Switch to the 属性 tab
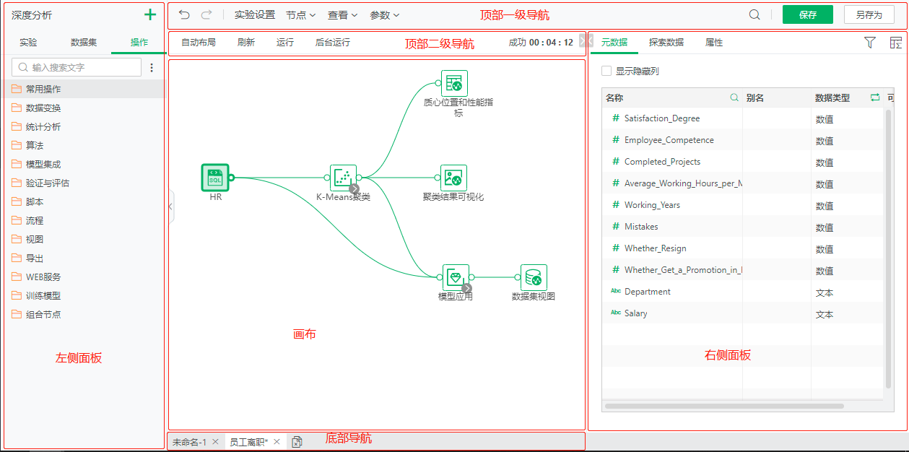909x452 pixels. click(x=714, y=43)
